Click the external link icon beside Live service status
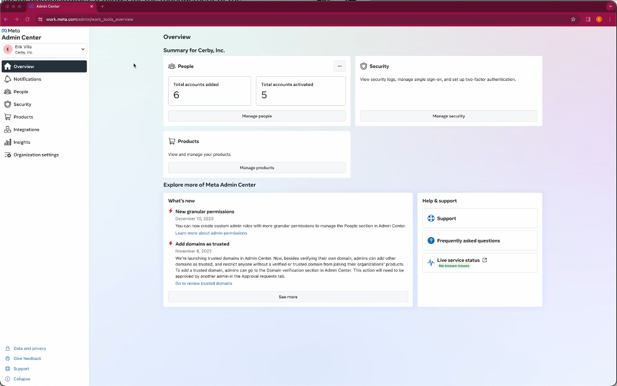Screen dimensions: 617x386 point(484,260)
